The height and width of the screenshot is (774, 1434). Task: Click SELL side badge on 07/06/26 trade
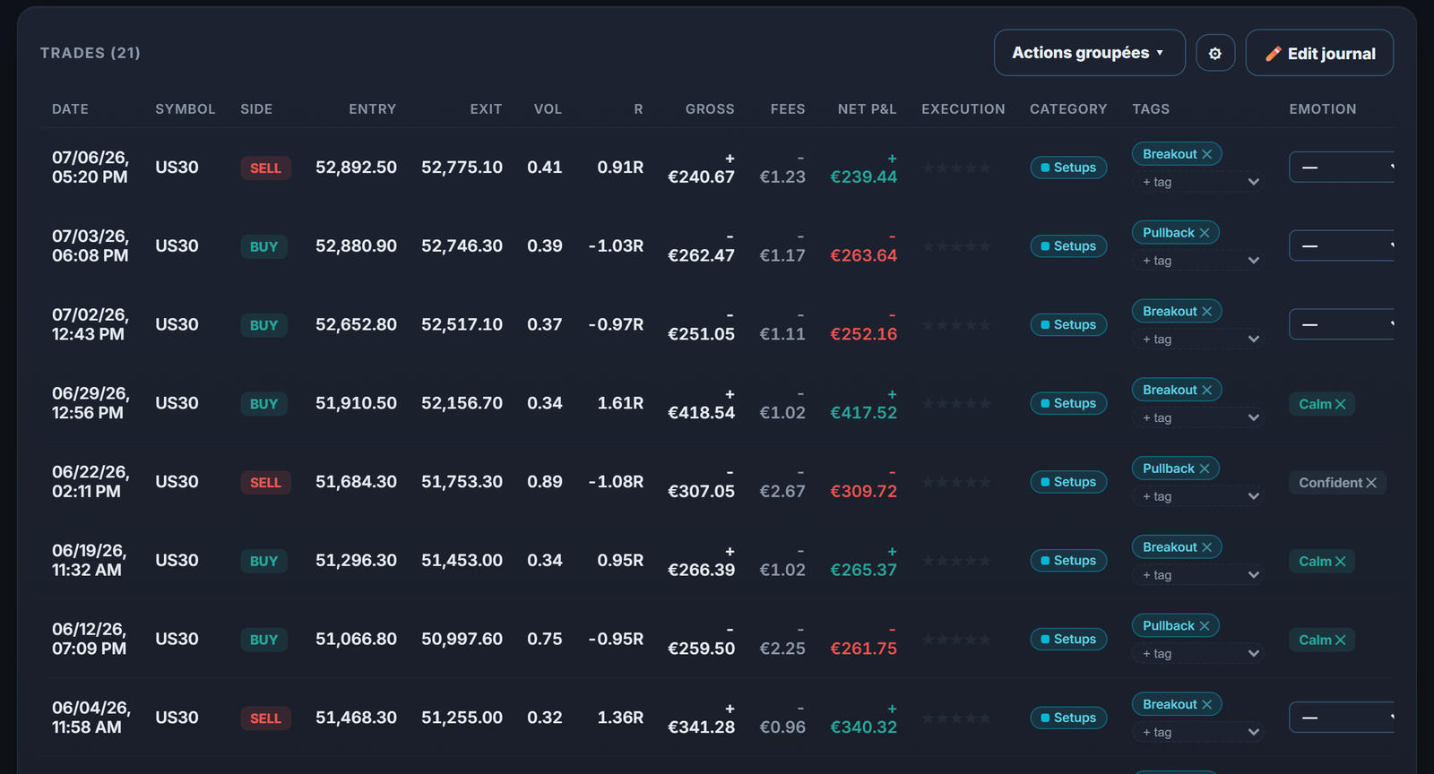point(265,168)
